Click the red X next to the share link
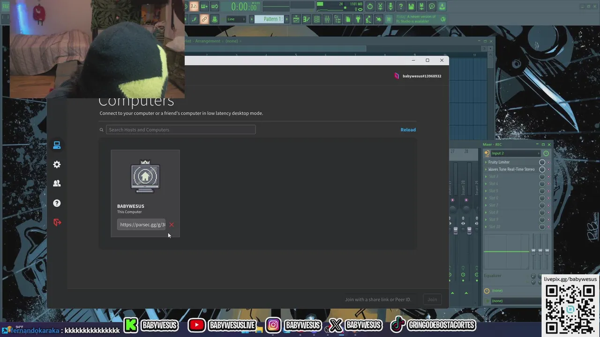The image size is (600, 337). click(172, 225)
